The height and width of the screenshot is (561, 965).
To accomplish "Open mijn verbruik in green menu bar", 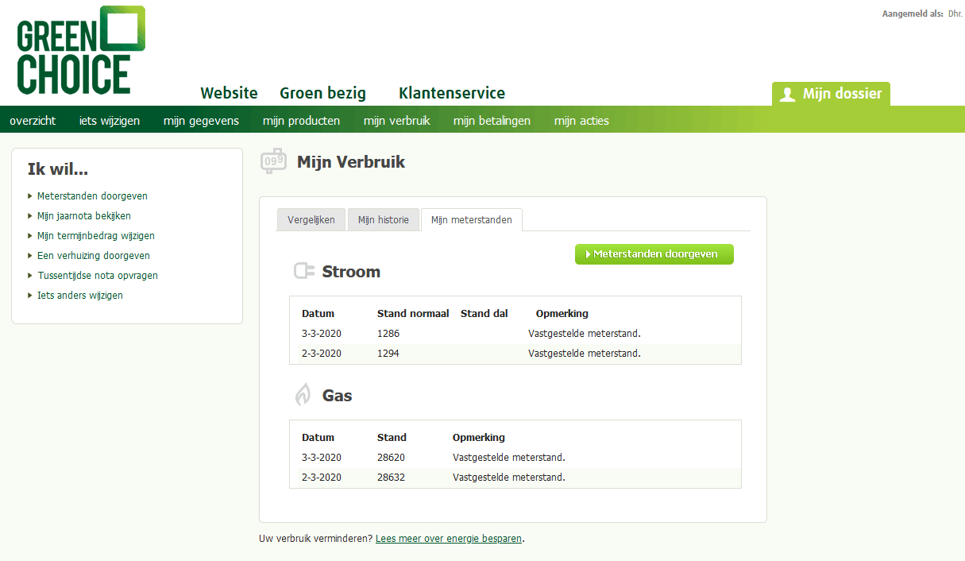I will (x=396, y=121).
